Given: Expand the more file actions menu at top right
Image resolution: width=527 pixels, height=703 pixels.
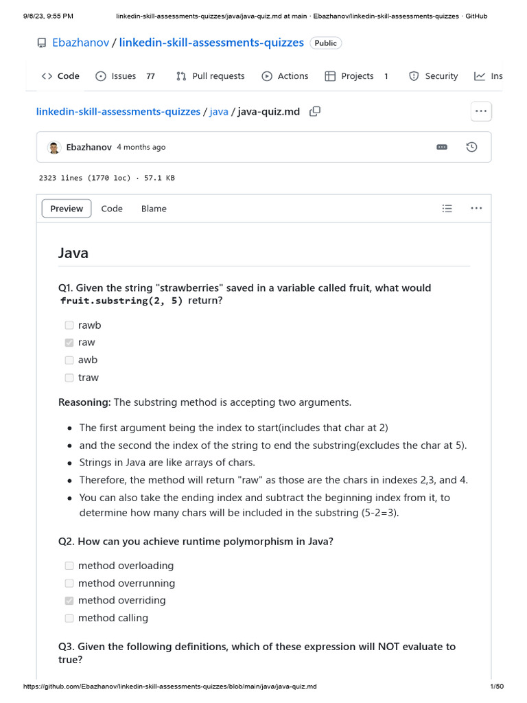Looking at the screenshot, I should (480, 111).
